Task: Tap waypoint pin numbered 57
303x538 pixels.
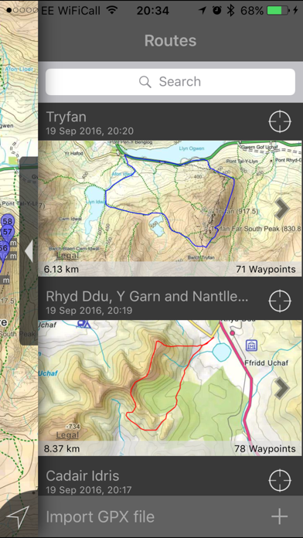Action: [x=7, y=233]
